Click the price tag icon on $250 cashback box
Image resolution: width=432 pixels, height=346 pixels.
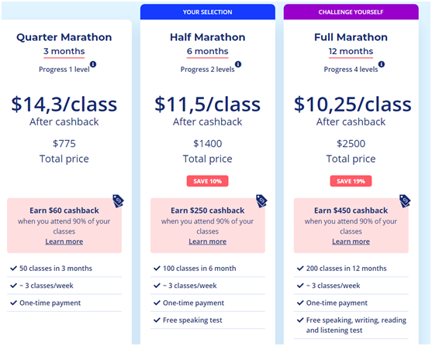(x=261, y=201)
